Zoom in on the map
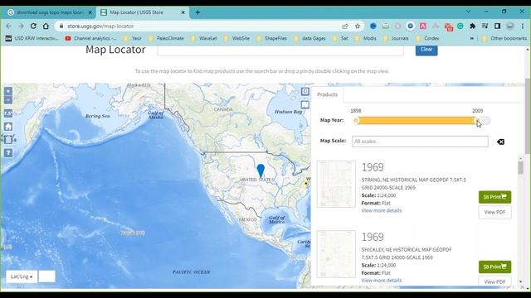 click(x=8, y=91)
